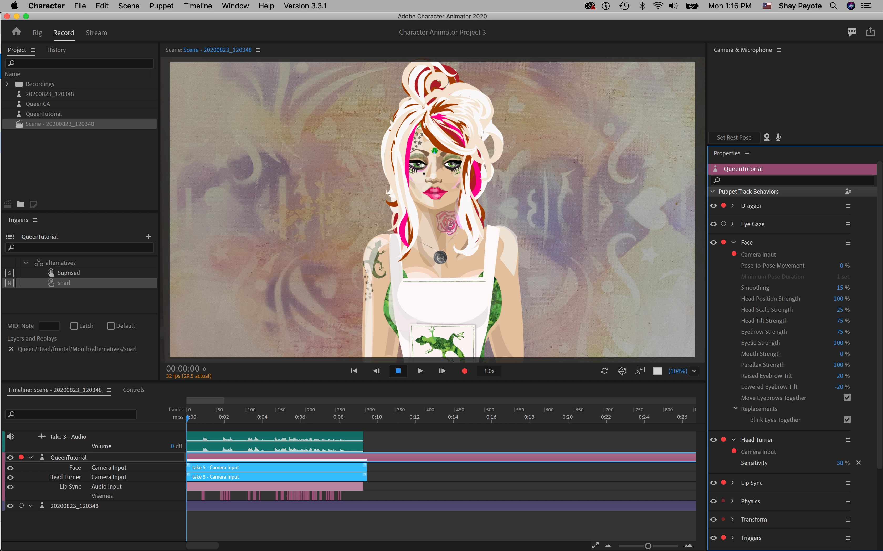Expand the Lip Sync behavior
Viewport: 883px width, 551px height.
coord(732,483)
